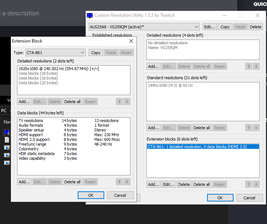Select the 1920x1080 @ 240.002 Hz detailed resolution

tap(58, 69)
